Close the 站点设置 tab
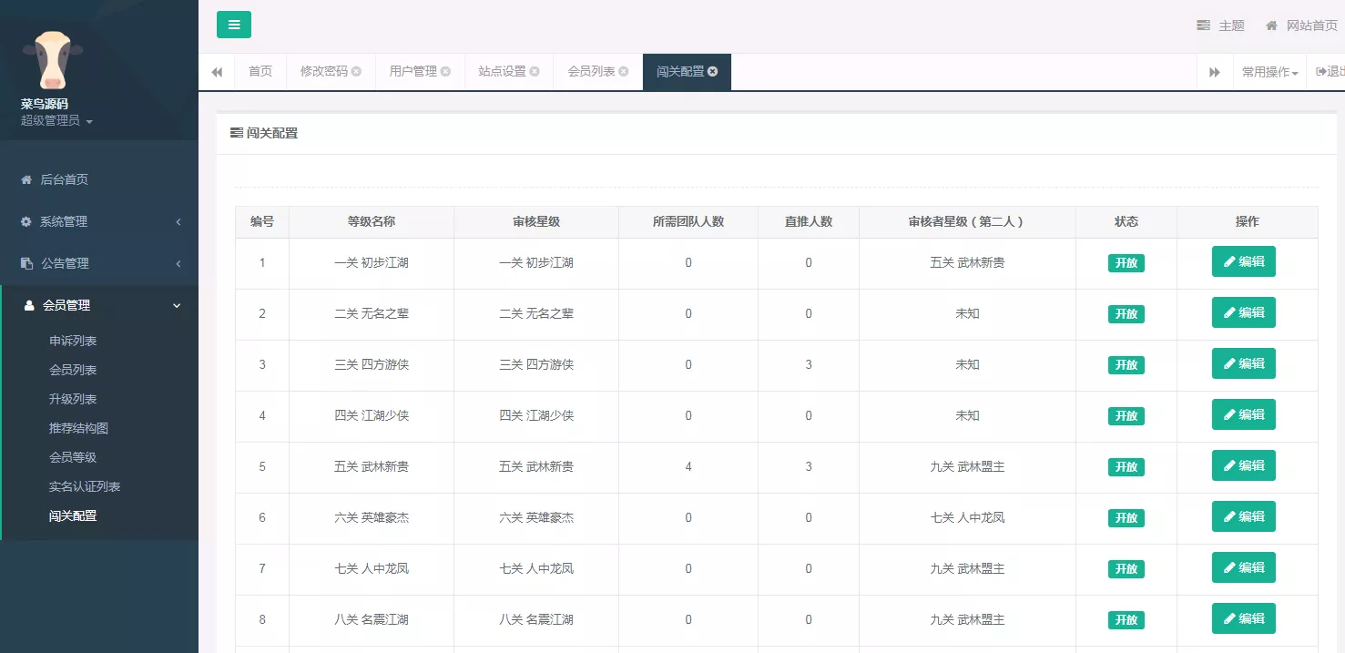 tap(535, 71)
